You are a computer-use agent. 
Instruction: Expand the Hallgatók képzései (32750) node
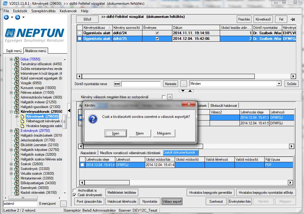click(x=11, y=150)
